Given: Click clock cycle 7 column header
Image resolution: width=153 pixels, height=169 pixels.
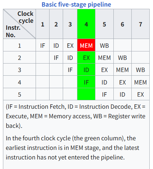Looking at the screenshot, I should click(141, 24).
